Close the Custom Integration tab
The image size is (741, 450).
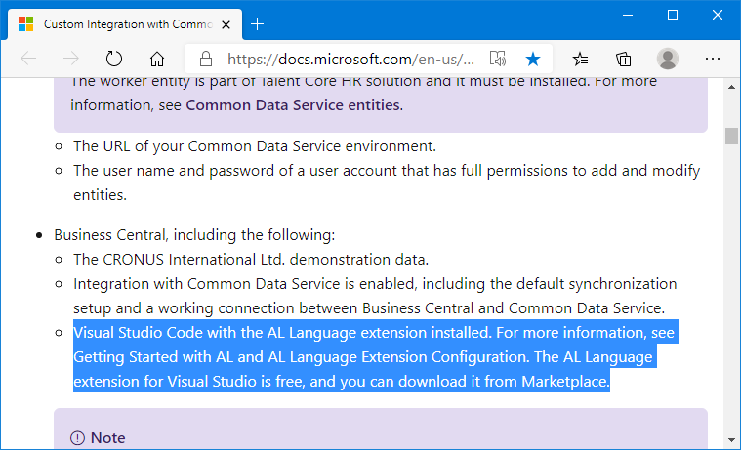(226, 24)
